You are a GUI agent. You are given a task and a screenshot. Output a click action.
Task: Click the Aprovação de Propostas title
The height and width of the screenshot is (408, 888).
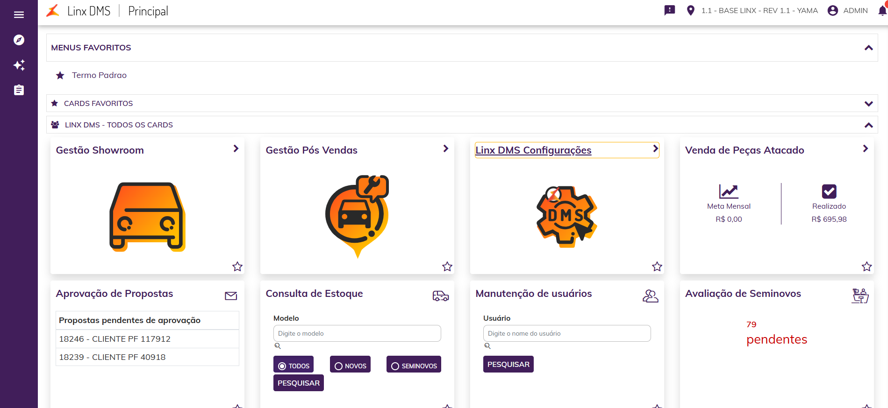tap(115, 294)
